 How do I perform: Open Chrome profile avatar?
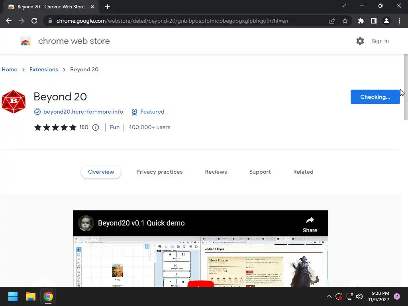386,21
